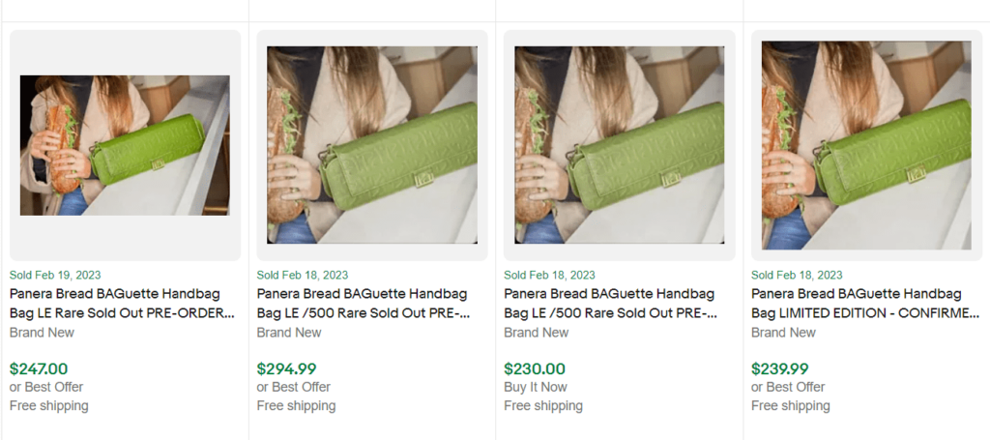The image size is (990, 440).
Task: Click the title above the $230.00 price
Action: [611, 303]
